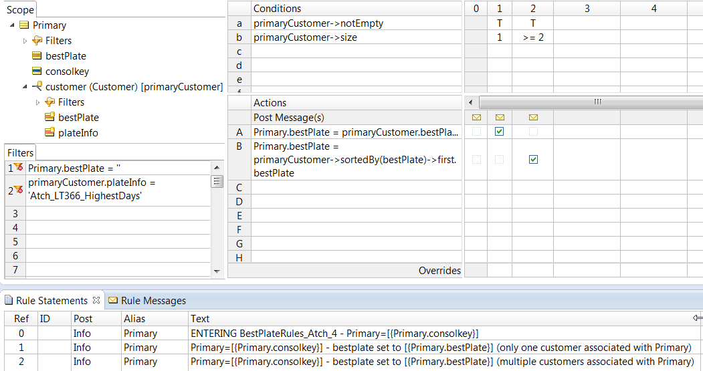Click the Actions header

click(x=357, y=102)
